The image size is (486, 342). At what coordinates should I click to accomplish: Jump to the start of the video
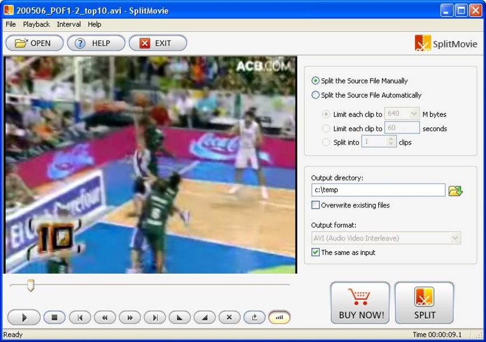tap(80, 317)
